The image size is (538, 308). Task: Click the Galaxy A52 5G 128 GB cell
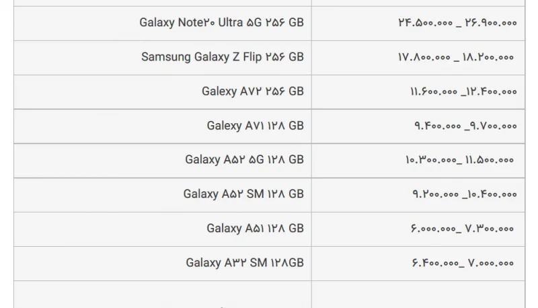[x=244, y=160]
